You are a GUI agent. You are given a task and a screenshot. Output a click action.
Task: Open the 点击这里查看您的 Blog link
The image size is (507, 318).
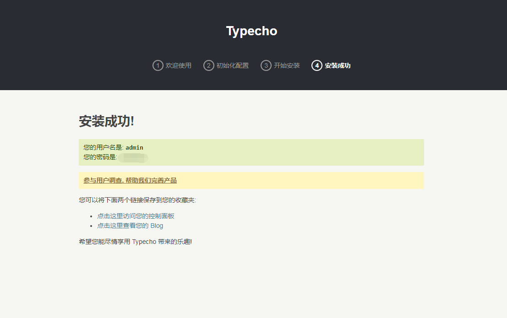(x=130, y=226)
